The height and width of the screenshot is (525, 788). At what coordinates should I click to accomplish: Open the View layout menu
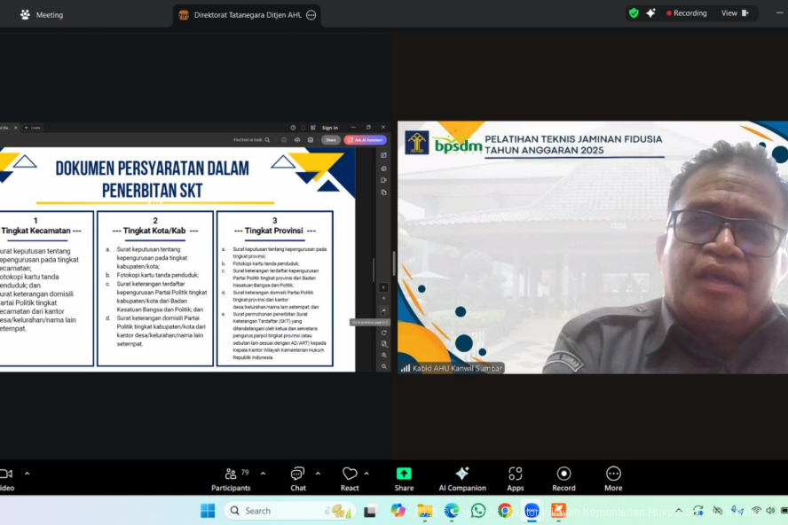pos(735,13)
